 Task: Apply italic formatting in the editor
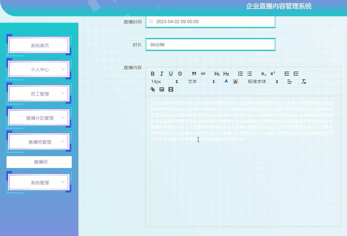click(162, 74)
